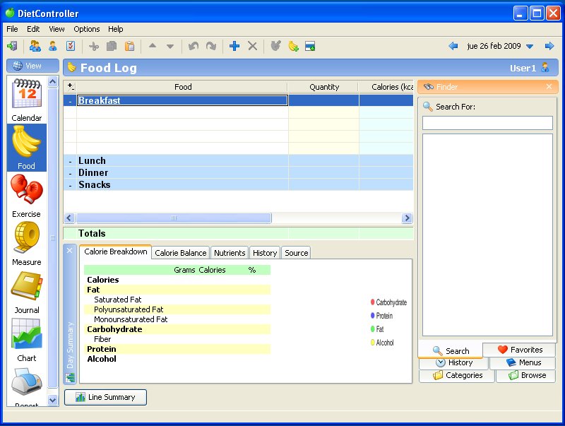The height and width of the screenshot is (426, 565).
Task: Click the exit door toolbar icon
Action: point(12,46)
